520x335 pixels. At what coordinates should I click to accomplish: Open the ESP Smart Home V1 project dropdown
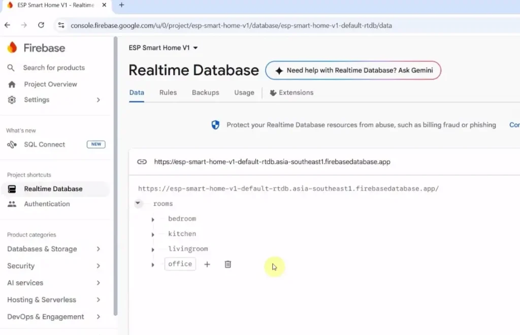pos(163,48)
